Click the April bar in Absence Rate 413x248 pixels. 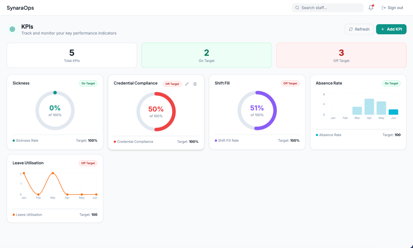pos(369,107)
